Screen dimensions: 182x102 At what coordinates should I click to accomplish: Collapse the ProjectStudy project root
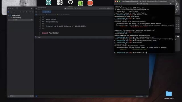pyautogui.click(x=9, y=15)
